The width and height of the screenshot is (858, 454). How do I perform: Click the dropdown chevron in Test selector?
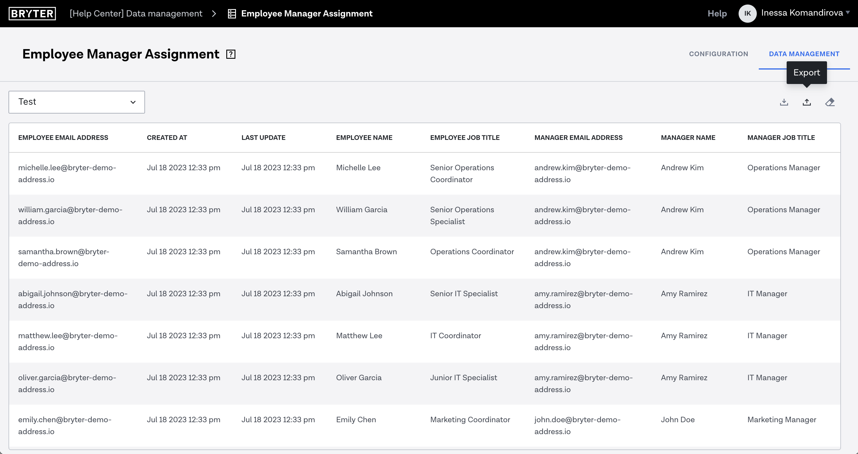click(133, 102)
